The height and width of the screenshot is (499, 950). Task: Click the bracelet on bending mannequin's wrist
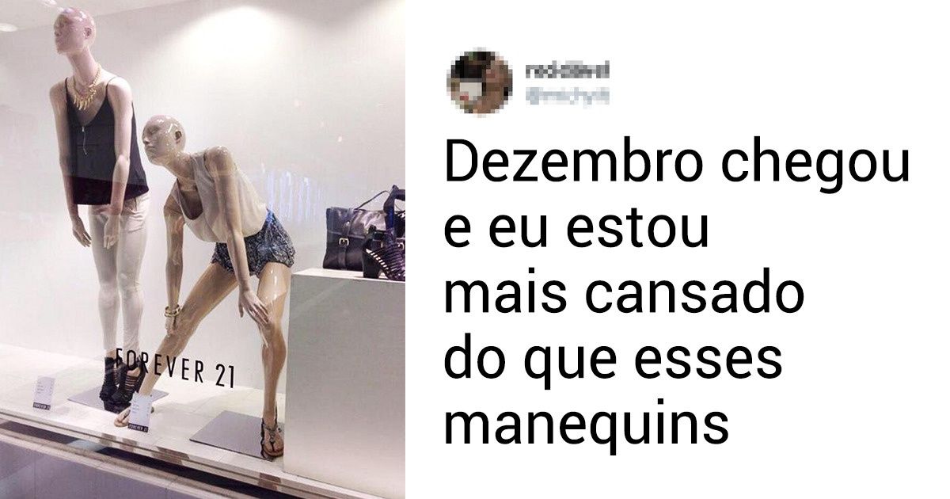172,311
